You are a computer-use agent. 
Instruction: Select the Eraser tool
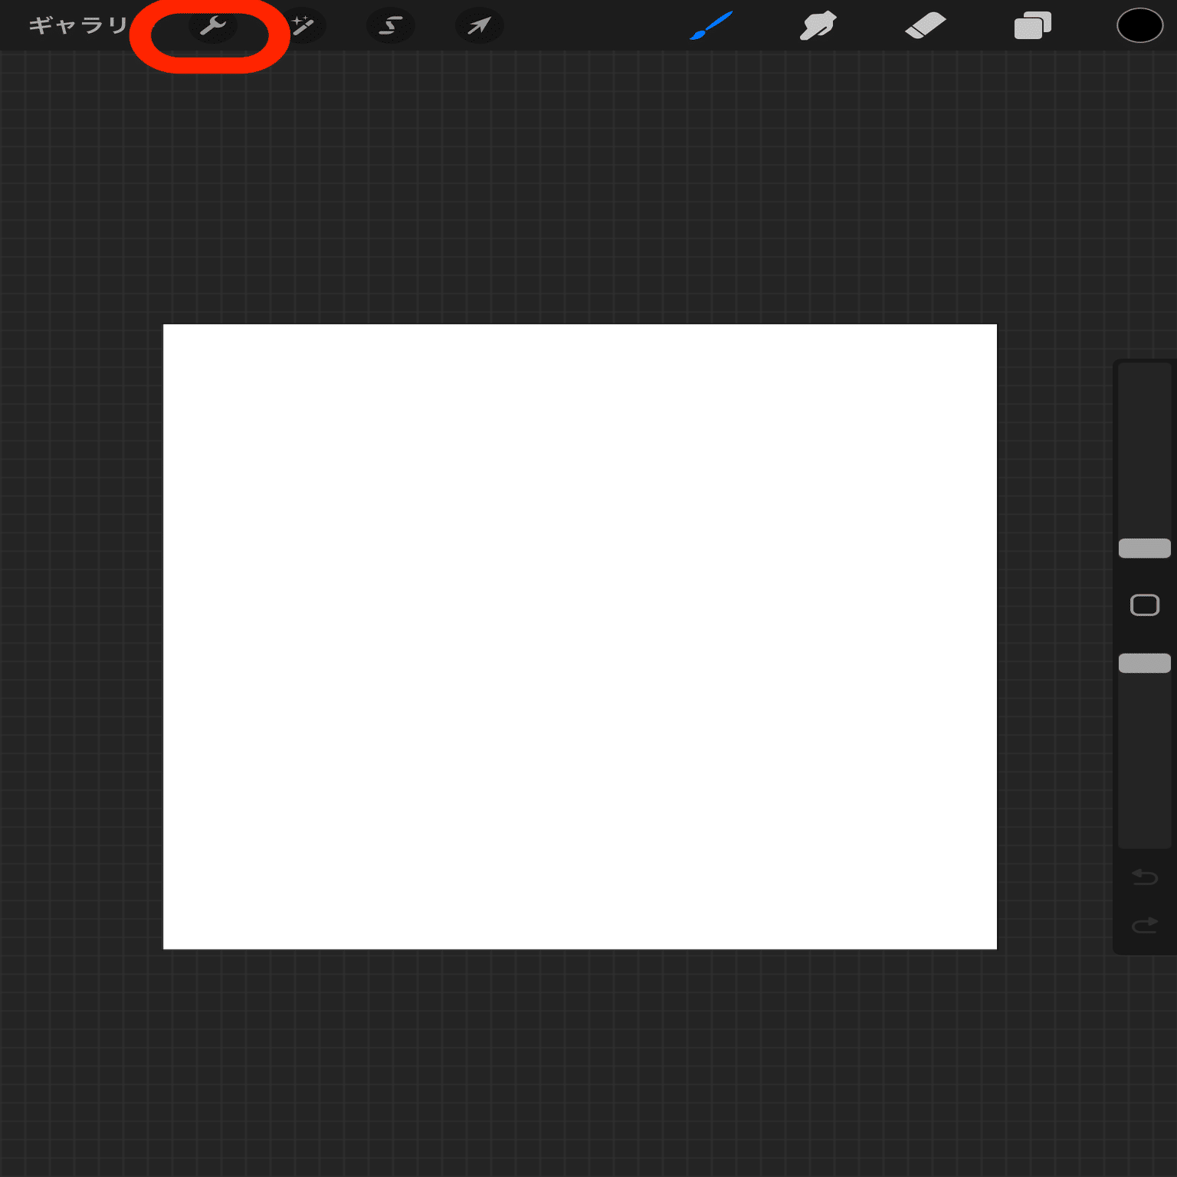click(925, 25)
